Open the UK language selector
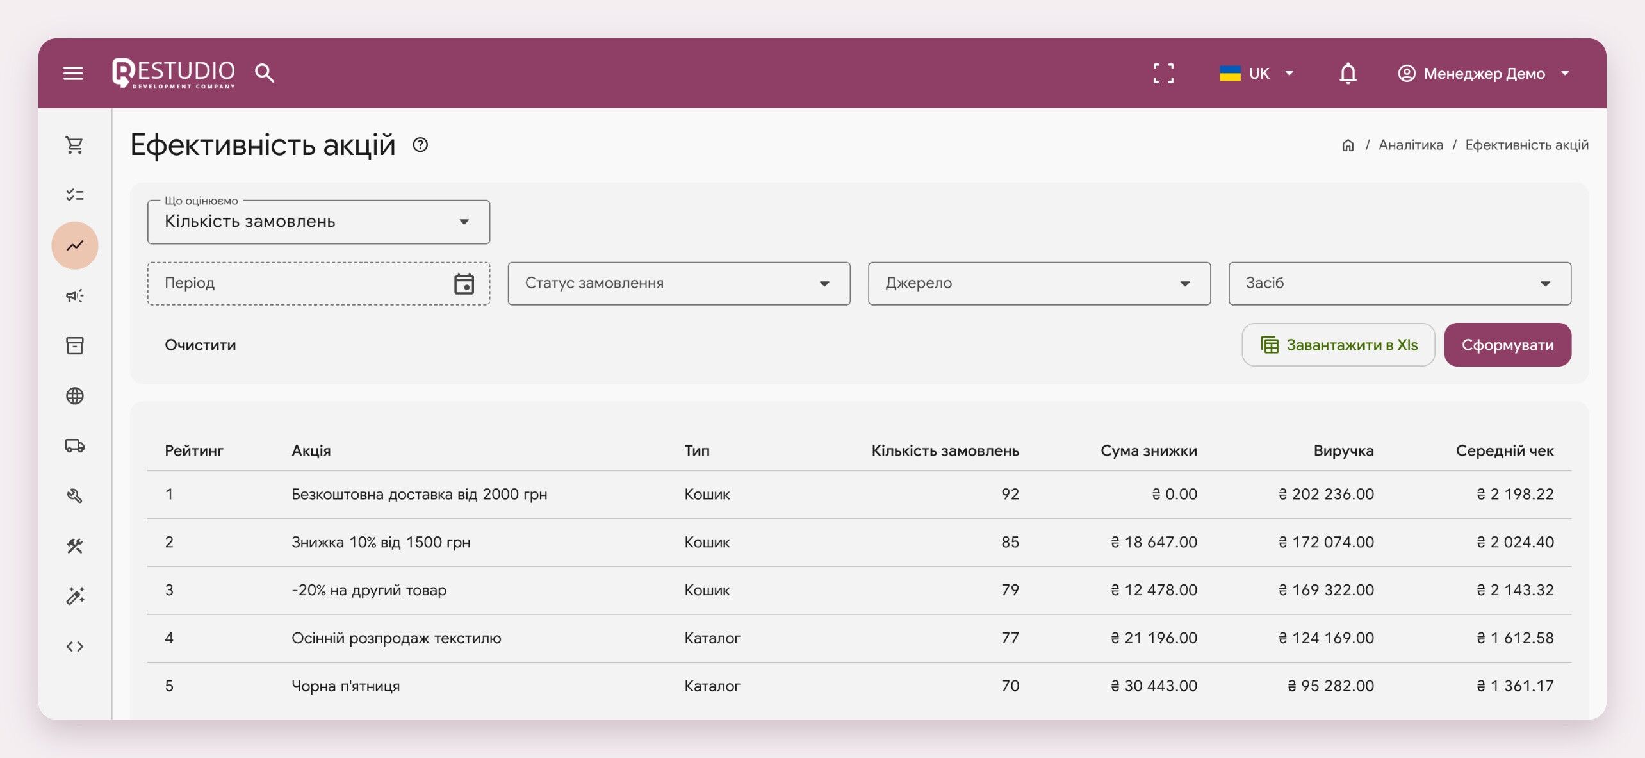 (x=1256, y=73)
